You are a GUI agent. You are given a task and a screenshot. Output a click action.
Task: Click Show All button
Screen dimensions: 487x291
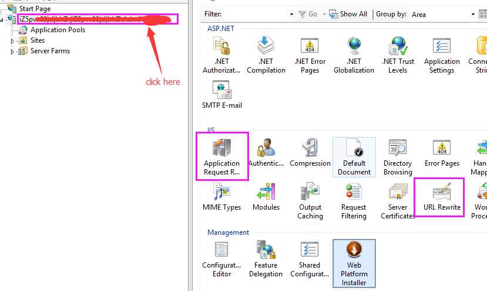pos(348,14)
